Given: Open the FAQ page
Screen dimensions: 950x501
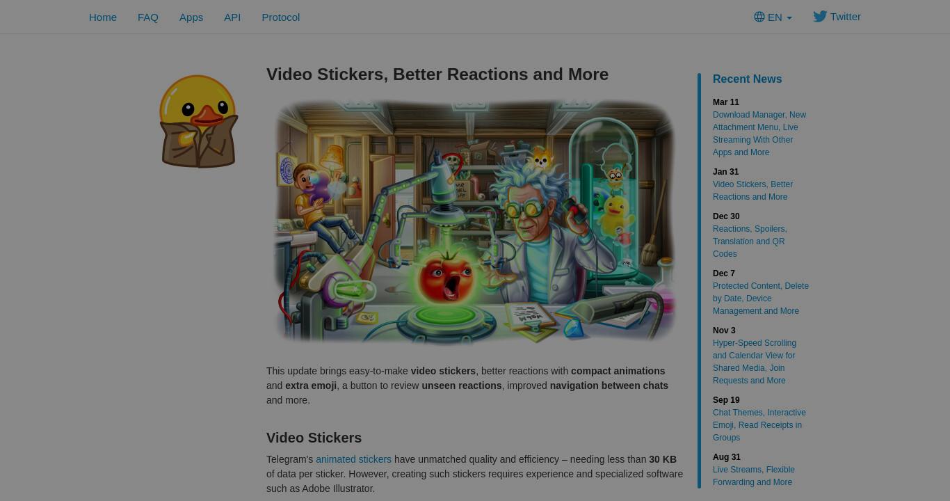Looking at the screenshot, I should click(x=148, y=17).
